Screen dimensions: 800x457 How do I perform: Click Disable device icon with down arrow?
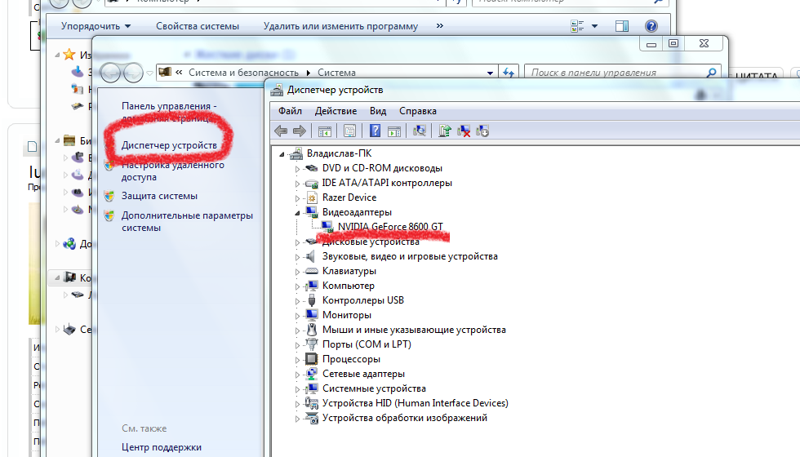(x=482, y=131)
